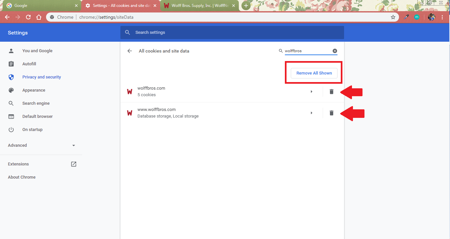450x239 pixels.
Task: Clear the wolffbros search filter
Action: pos(335,51)
